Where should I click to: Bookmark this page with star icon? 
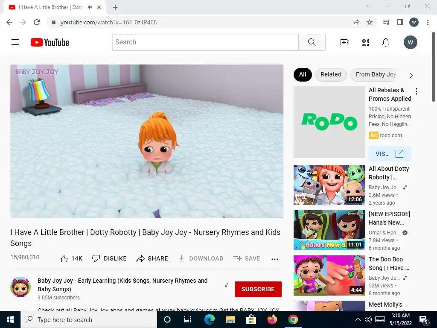coord(370,22)
